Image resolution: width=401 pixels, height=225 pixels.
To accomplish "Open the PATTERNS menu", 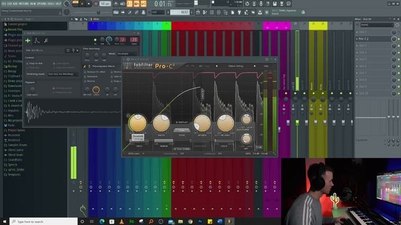I will click(24, 4).
